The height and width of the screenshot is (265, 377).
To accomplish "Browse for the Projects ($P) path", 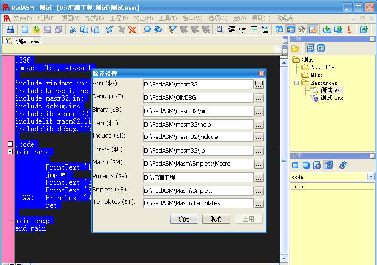I will click(259, 178).
